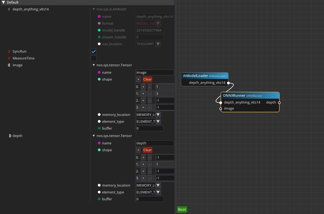Viewport: 324px width, 214px height.
Task: Insert element at depth shape index 0
Action: tap(143, 158)
